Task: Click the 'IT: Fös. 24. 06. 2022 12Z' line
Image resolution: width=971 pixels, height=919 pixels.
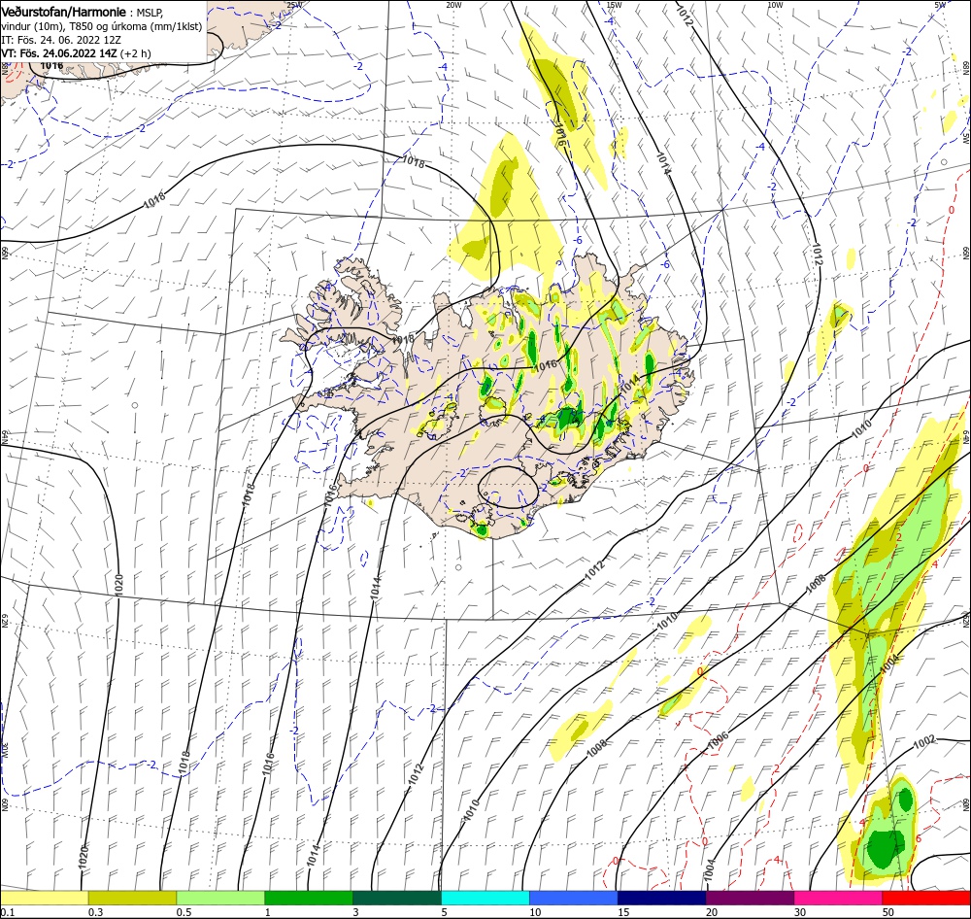Action: click(x=61, y=40)
